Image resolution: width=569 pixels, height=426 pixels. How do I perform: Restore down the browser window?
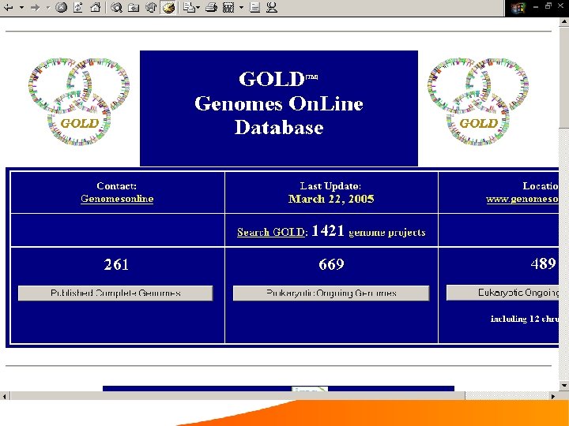[x=548, y=6]
